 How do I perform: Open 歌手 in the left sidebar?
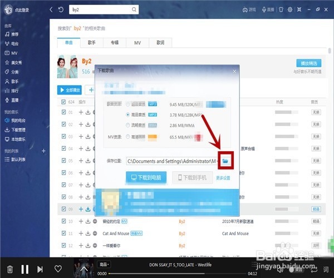[12, 81]
